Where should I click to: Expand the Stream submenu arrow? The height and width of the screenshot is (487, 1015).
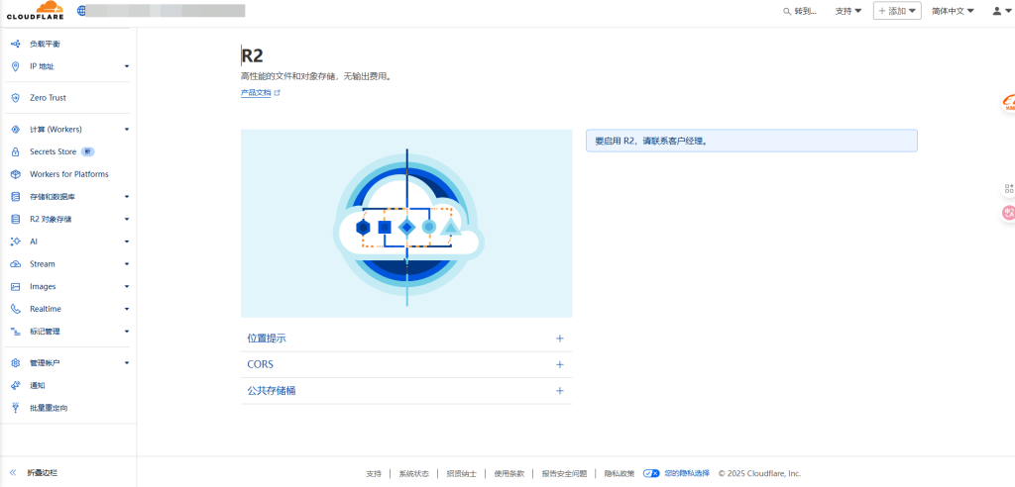(x=127, y=264)
